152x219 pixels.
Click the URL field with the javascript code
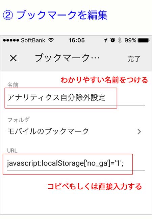coord(76,163)
